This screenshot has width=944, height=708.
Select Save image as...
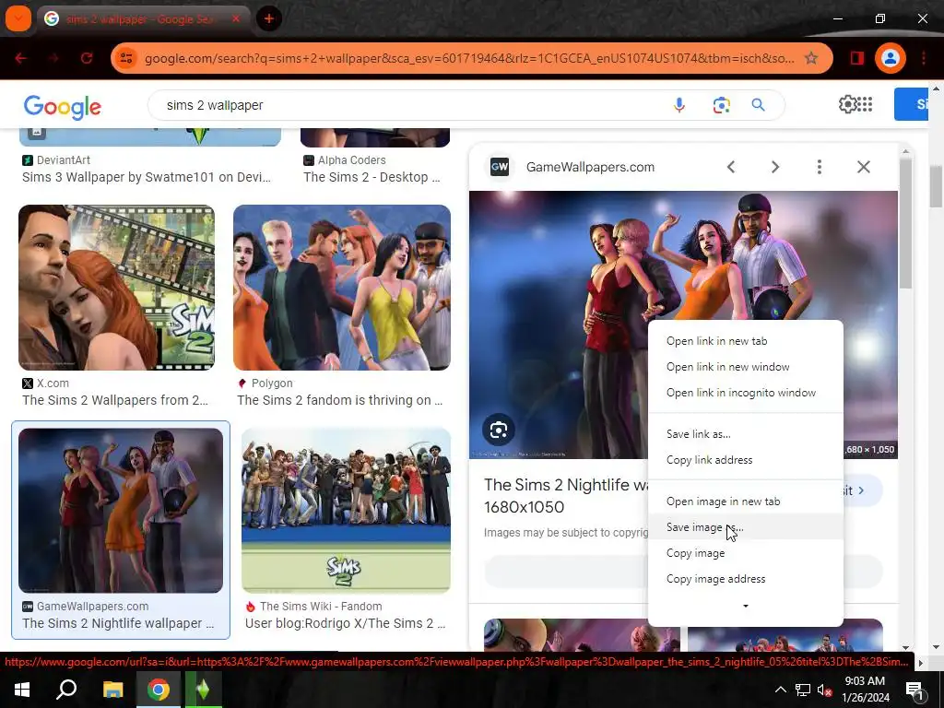[x=745, y=527]
